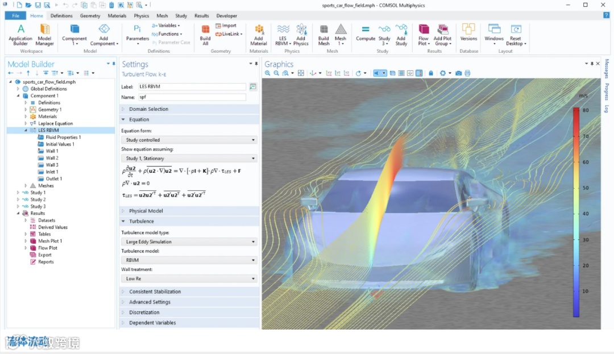The height and width of the screenshot is (354, 614).
Task: Open the Developer ribbon tab
Action: (227, 16)
